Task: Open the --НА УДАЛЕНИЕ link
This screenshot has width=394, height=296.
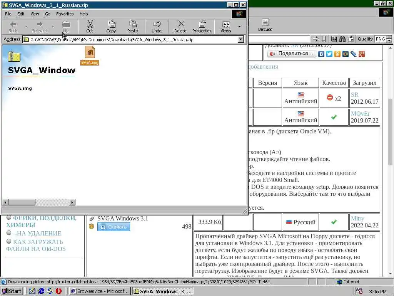Action: tap(37, 233)
